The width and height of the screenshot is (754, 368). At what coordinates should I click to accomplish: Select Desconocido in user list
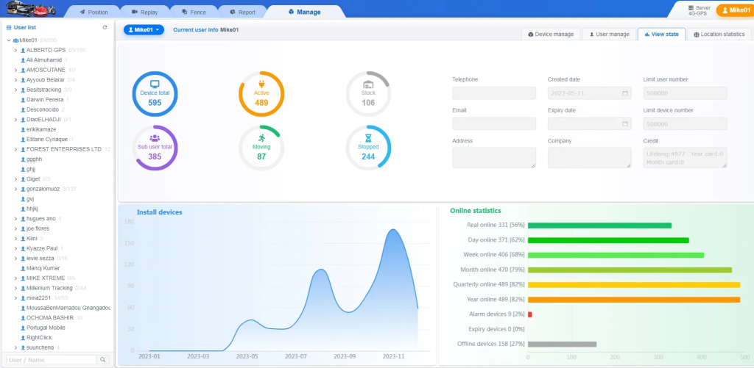[42, 109]
